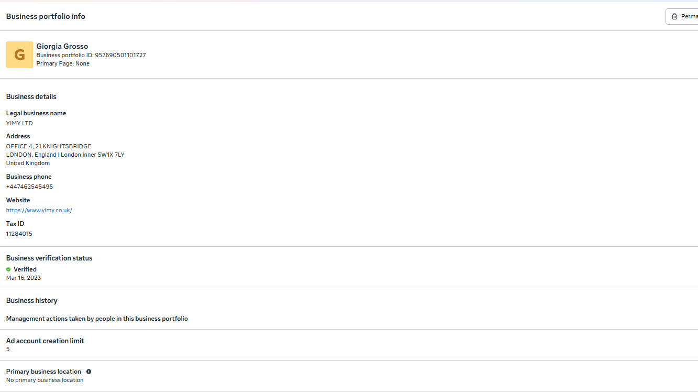Click the ad account limit value 5
The height and width of the screenshot is (392, 698).
click(8, 349)
